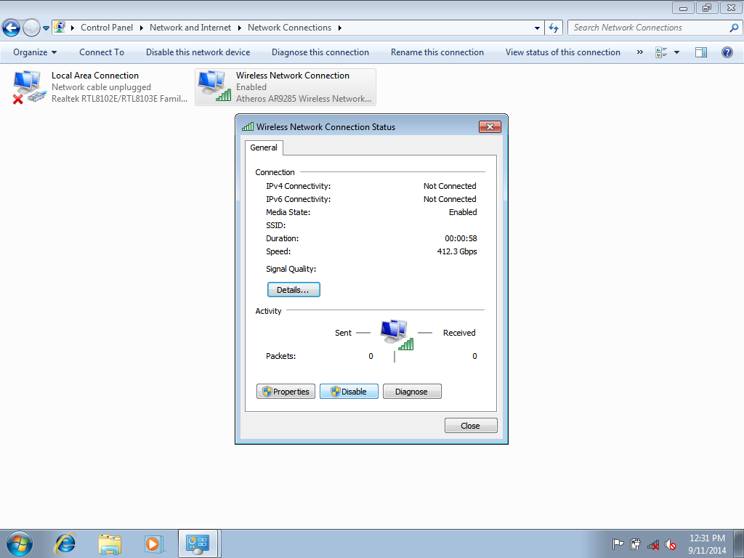Image resolution: width=744 pixels, height=558 pixels.
Task: Launch Windows Media Player from taskbar
Action: coord(153,543)
